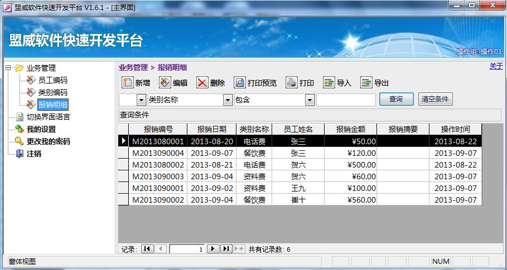Click the key icon for 更改我的密码
The height and width of the screenshot is (270, 507).
pos(20,141)
